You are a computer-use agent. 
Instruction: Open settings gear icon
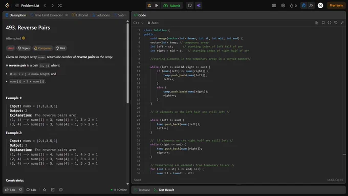[x=283, y=6]
